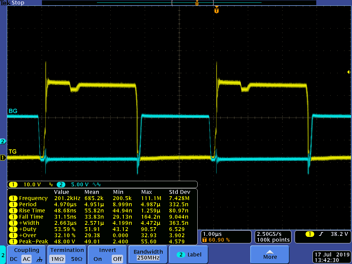Image resolution: width=352 pixels, height=264 pixels.
Task: Click the rising edge trigger slope icon
Action: [321, 234]
